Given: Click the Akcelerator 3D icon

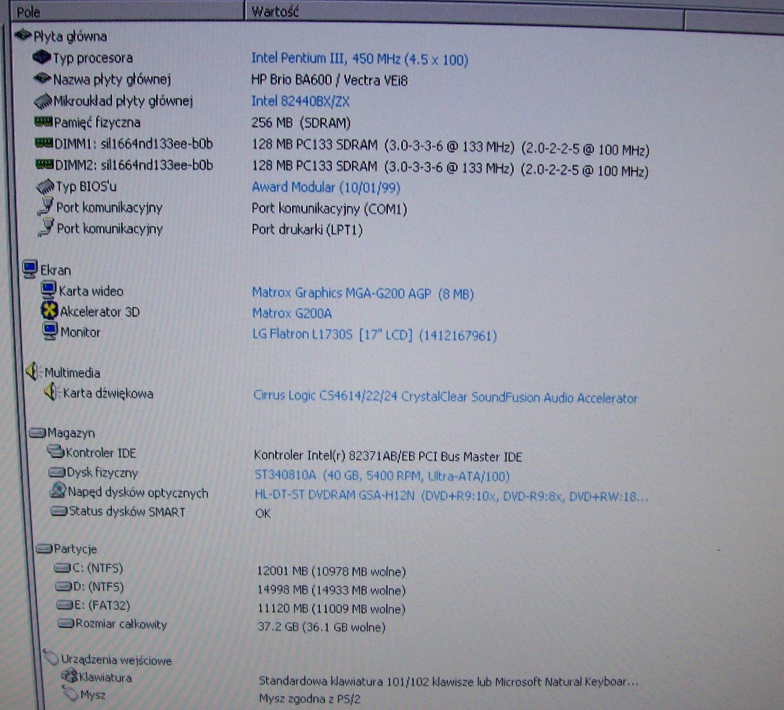Looking at the screenshot, I should tap(49, 311).
